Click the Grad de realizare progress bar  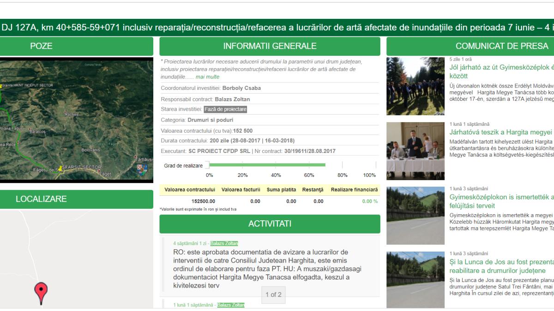tap(263, 164)
